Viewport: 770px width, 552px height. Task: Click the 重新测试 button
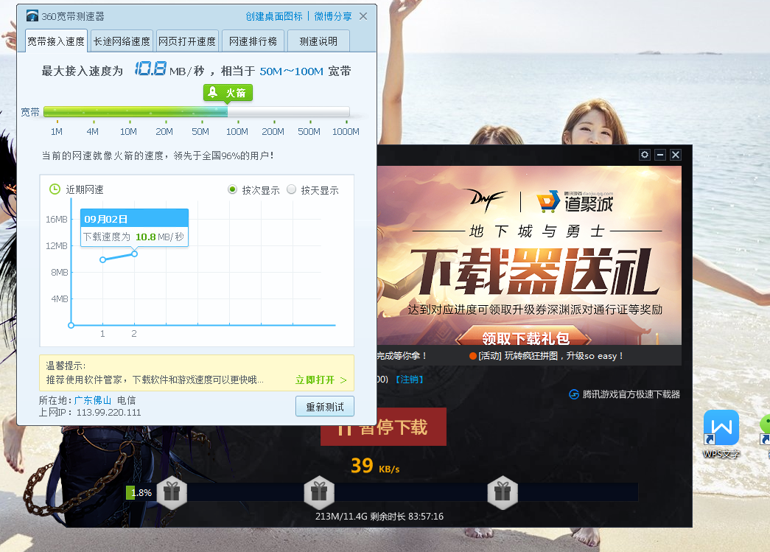click(x=325, y=407)
